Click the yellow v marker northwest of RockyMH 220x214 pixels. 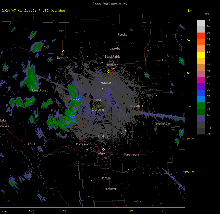45,47
